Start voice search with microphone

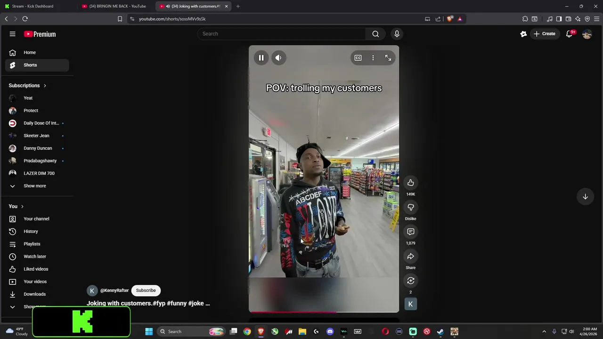click(397, 34)
